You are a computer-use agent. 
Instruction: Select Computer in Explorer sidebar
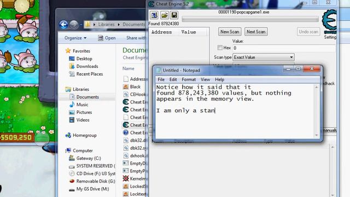[83, 150]
